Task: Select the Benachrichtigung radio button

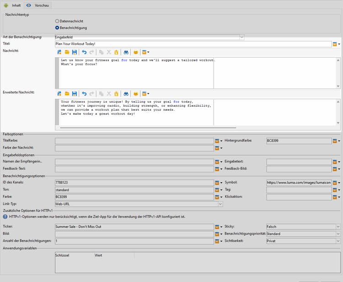Action: click(57, 28)
